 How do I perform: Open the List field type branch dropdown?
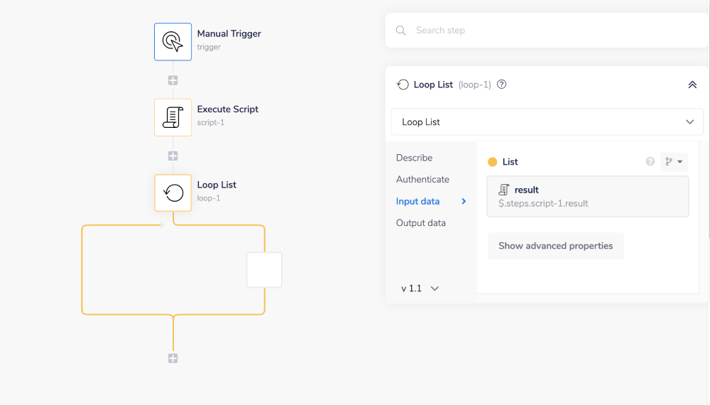pyautogui.click(x=674, y=162)
